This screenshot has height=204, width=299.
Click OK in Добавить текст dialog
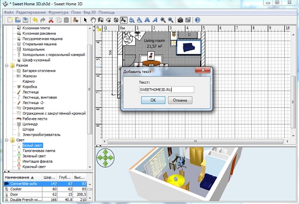(153, 100)
